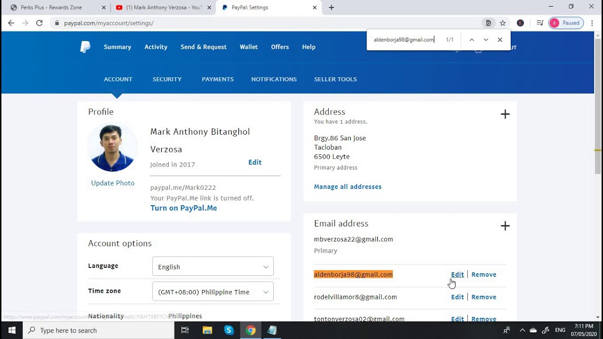The height and width of the screenshot is (339, 603).
Task: Open the Time zone dropdown
Action: coord(213,292)
